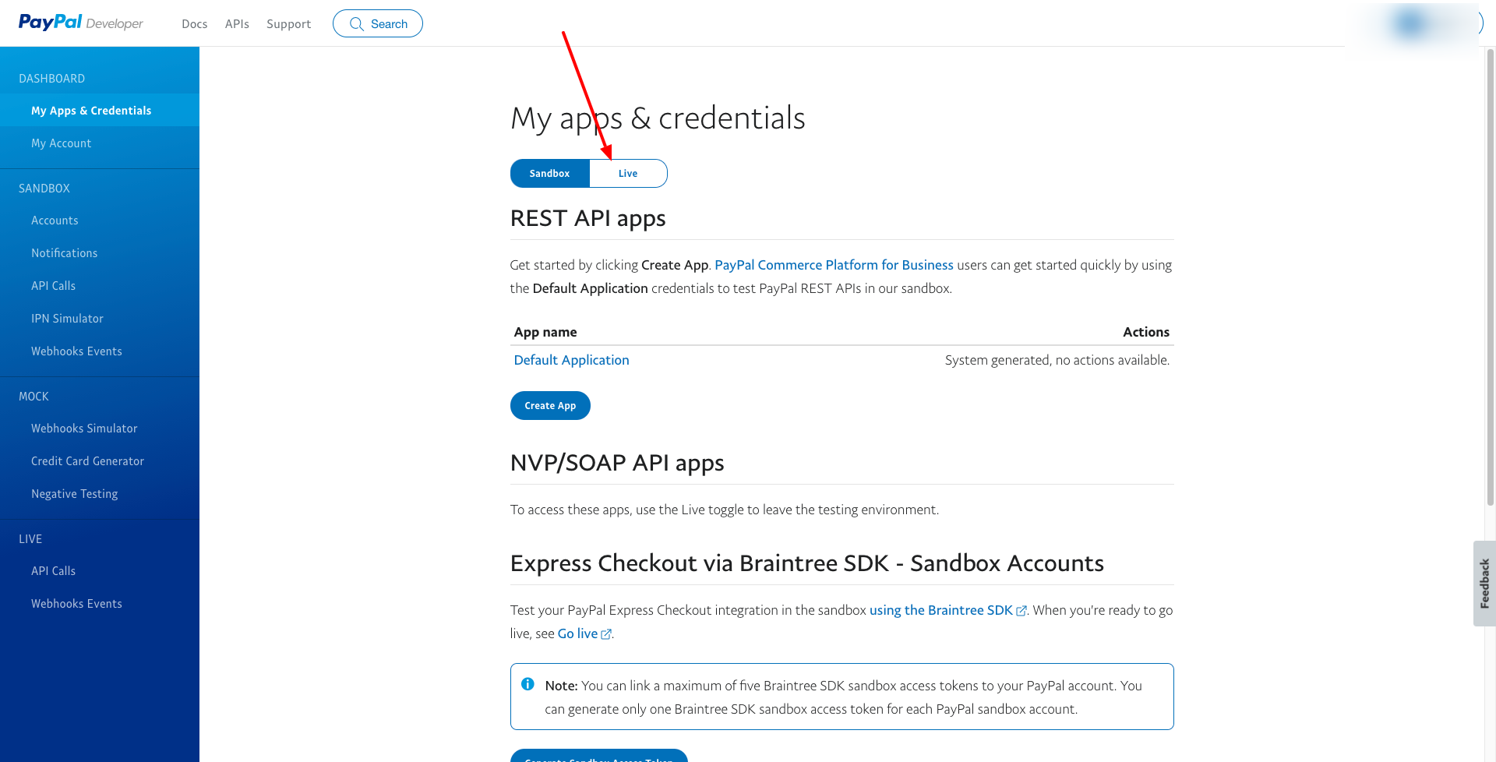The width and height of the screenshot is (1496, 762).
Task: Open the Go live link
Action: pyautogui.click(x=578, y=633)
